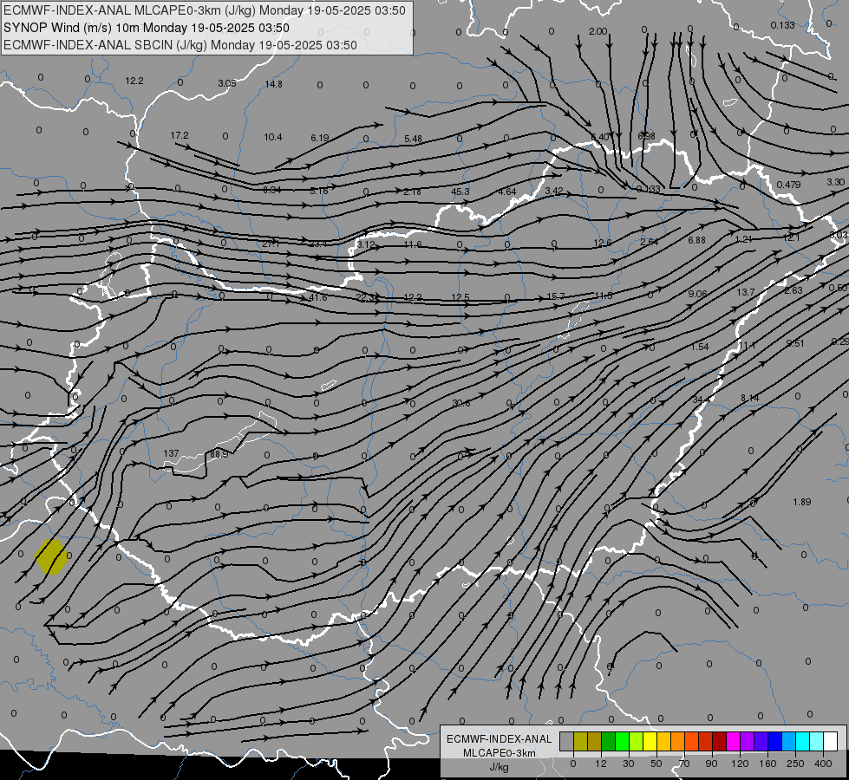Choose the purple legend swatch after 120
The width and height of the screenshot is (849, 780).
click(747, 742)
